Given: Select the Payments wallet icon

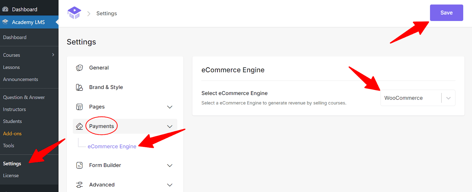Looking at the screenshot, I should click(x=79, y=126).
